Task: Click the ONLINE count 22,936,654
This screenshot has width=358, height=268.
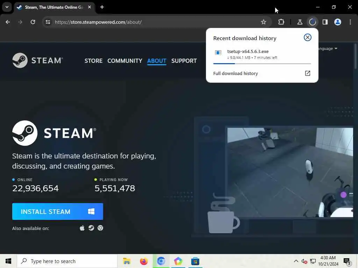Action: 35,188
